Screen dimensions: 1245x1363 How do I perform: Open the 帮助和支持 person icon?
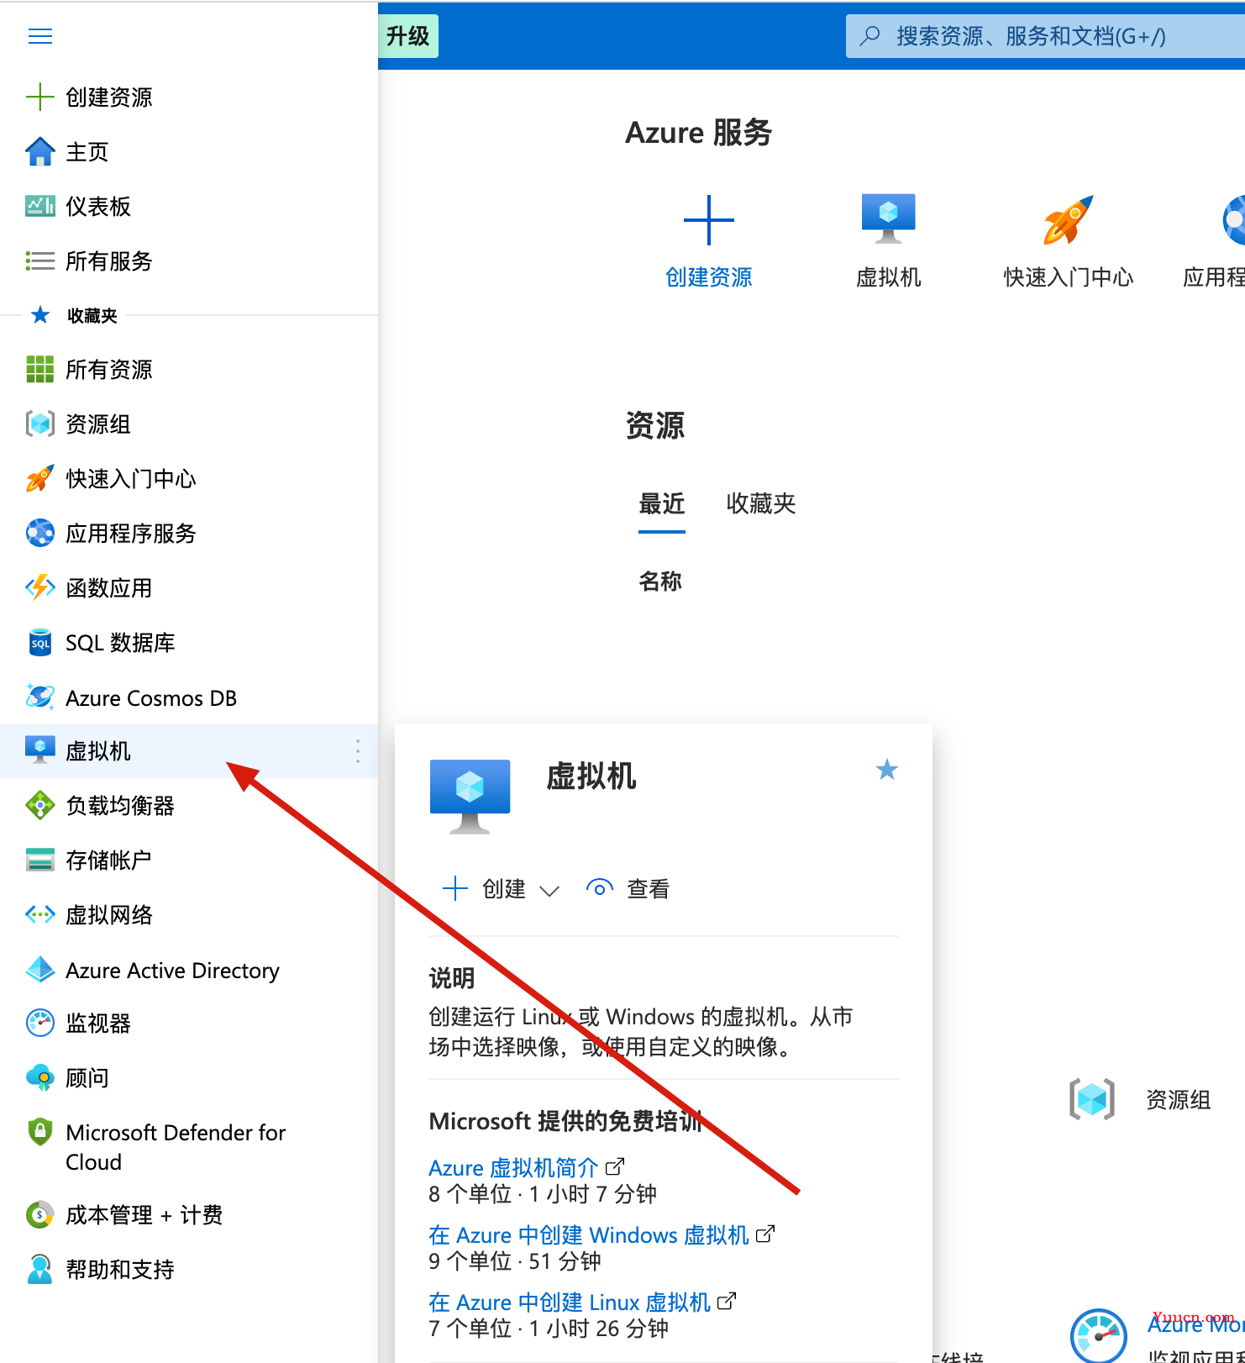click(39, 1269)
